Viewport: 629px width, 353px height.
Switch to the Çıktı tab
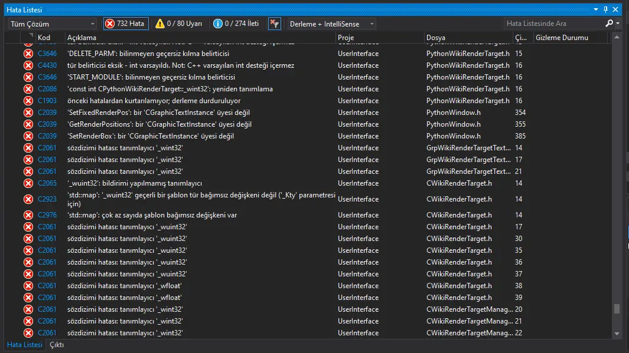(57, 345)
